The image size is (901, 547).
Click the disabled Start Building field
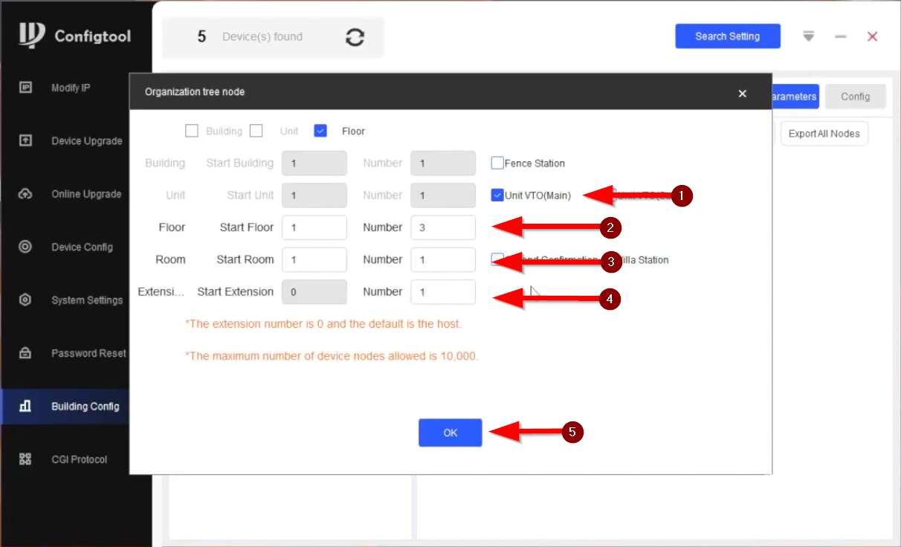pos(314,163)
